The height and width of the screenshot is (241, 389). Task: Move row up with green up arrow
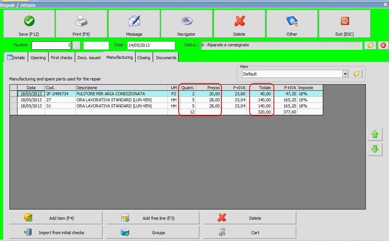tap(375, 134)
